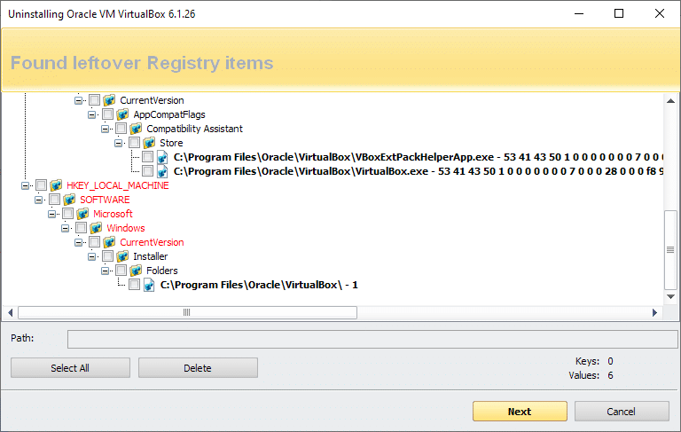
Task: Tick the SOFTWARE checkbox
Action: point(54,200)
